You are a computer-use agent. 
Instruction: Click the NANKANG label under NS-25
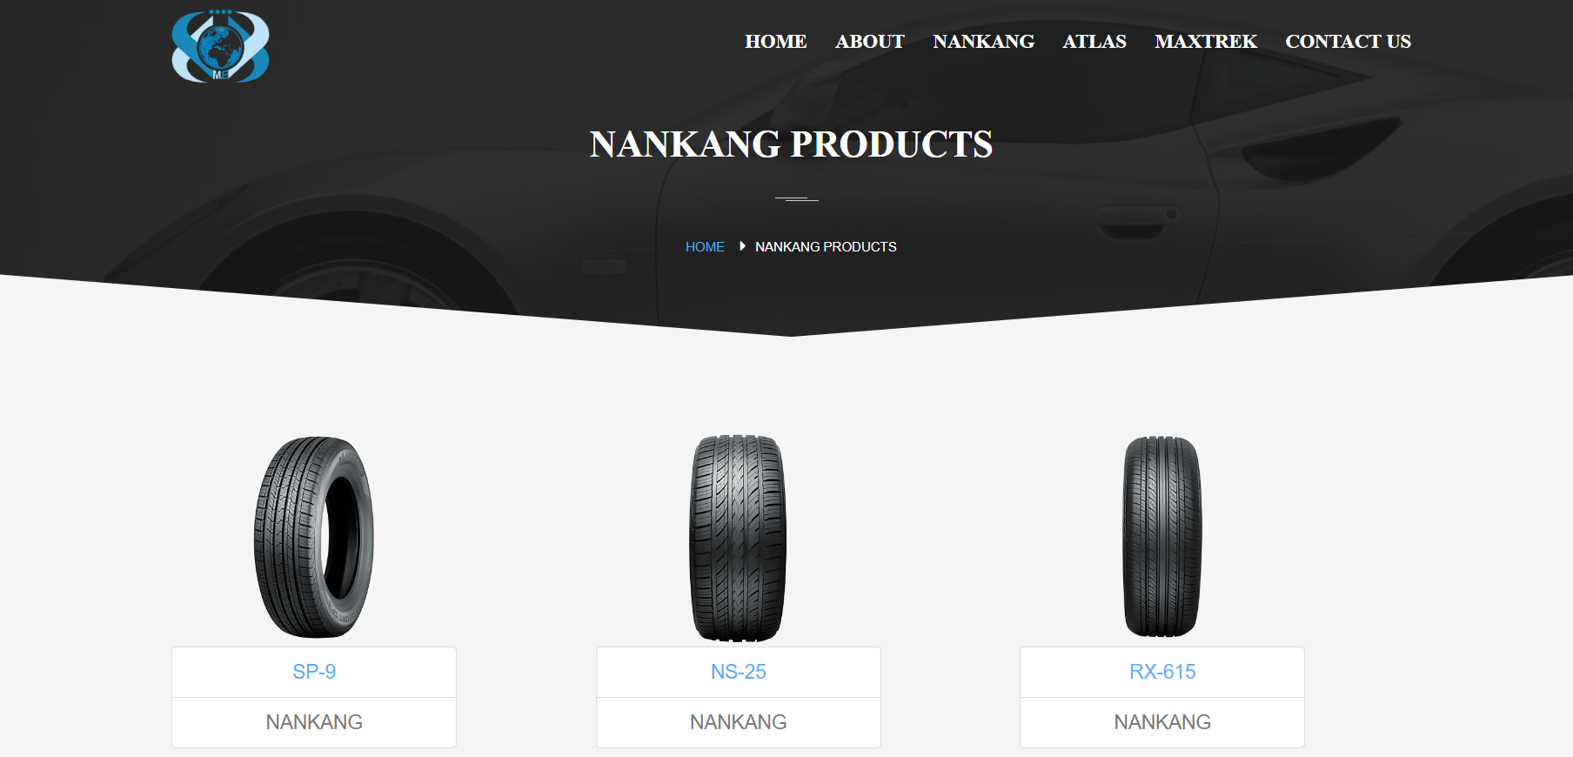click(x=738, y=722)
